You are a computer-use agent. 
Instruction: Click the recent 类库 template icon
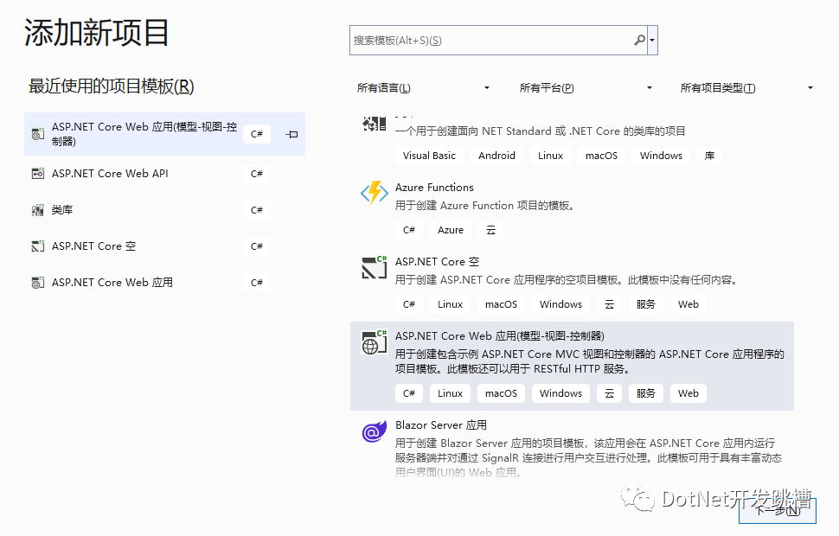coord(37,210)
